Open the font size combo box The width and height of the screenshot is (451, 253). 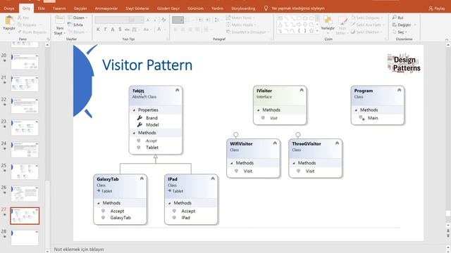[136, 20]
